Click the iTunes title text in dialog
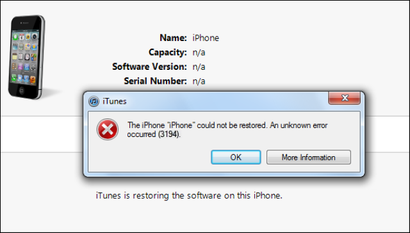 [x=115, y=101]
